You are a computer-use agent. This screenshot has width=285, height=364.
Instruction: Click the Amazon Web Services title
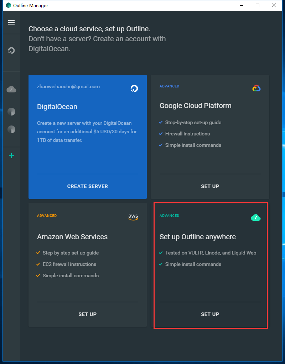point(72,237)
